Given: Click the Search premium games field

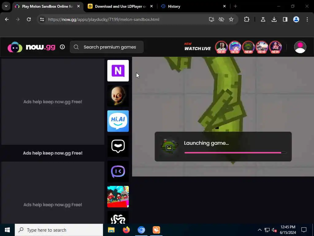Looking at the screenshot, I should 106,47.
